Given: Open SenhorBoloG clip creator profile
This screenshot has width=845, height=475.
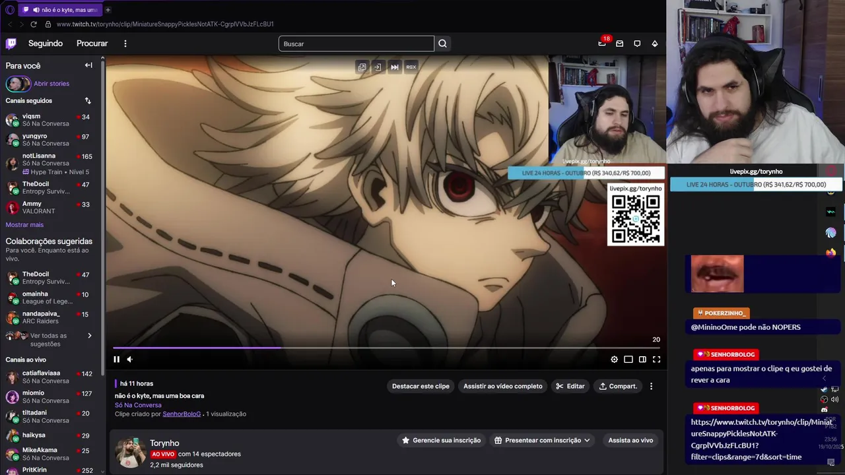Looking at the screenshot, I should coord(182,414).
